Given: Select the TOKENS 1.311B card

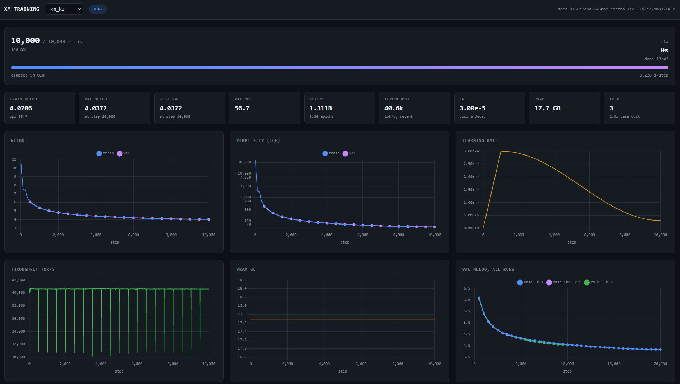Looking at the screenshot, I should pyautogui.click(x=339, y=108).
